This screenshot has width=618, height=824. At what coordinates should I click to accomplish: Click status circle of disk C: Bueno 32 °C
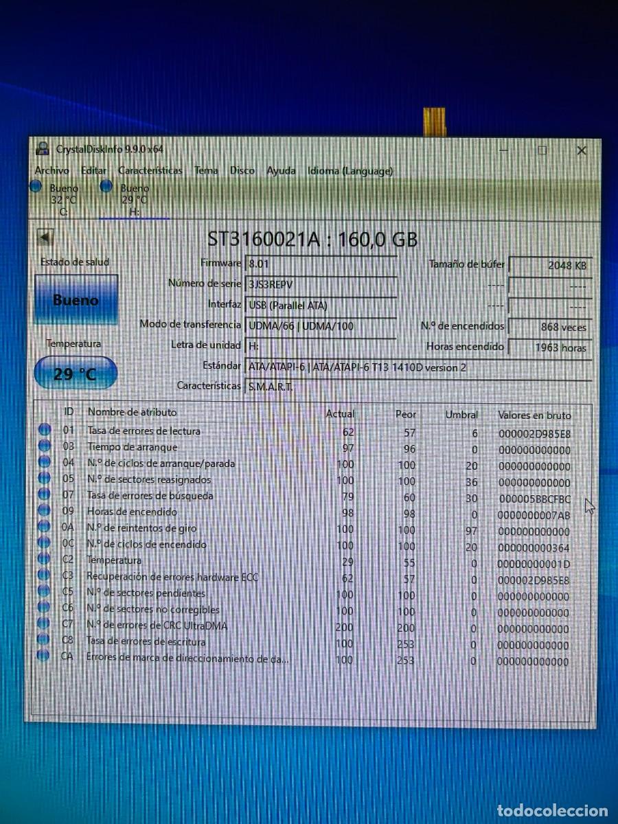tap(36, 186)
